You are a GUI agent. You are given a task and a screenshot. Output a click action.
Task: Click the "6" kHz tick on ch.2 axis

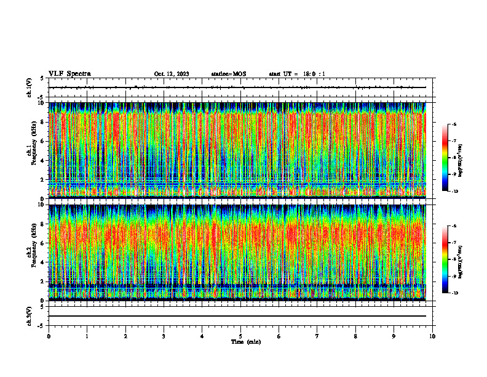[43, 243]
